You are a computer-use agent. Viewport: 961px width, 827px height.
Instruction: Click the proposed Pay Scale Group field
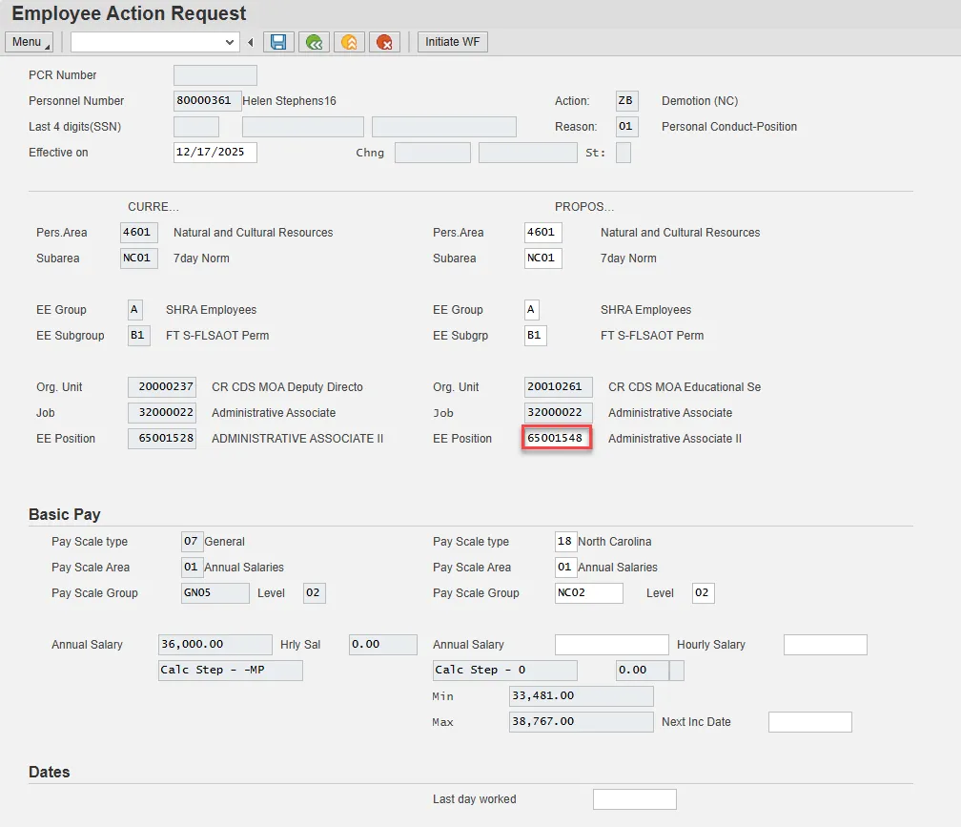click(x=588, y=593)
